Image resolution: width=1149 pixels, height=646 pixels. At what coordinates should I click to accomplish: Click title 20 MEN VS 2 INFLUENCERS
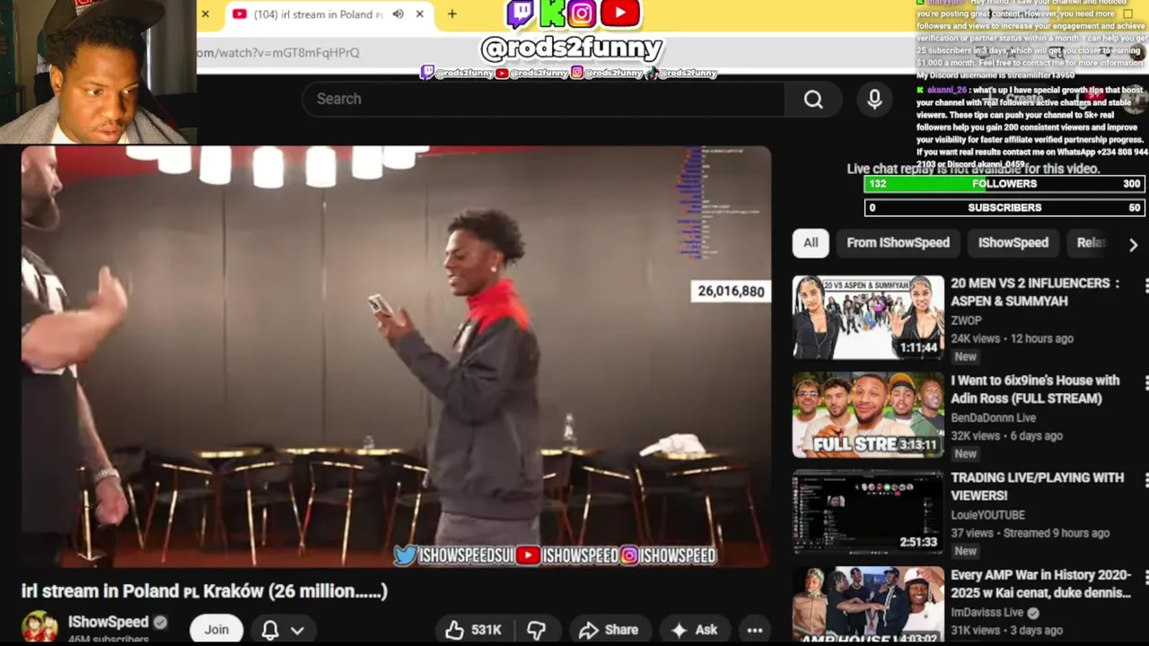pos(1035,292)
